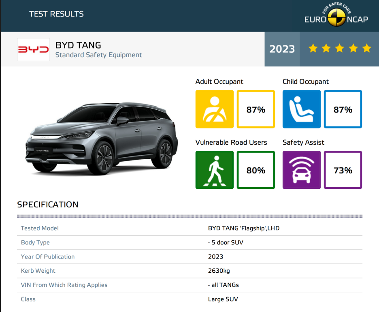379x312 pixels.
Task: Click the Standard Safety Equipment subtitle
Action: (99, 55)
